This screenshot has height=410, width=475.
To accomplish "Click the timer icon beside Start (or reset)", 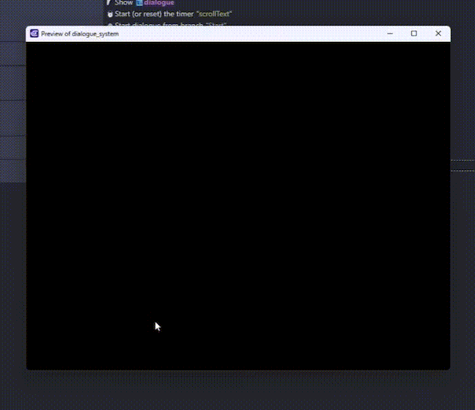I will (x=110, y=14).
